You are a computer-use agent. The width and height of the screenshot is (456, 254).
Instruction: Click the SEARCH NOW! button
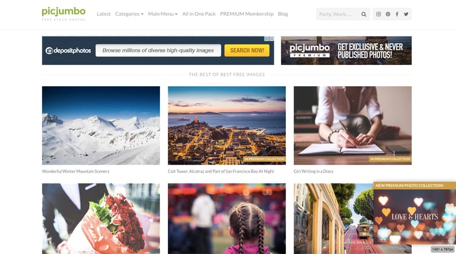coord(247,50)
